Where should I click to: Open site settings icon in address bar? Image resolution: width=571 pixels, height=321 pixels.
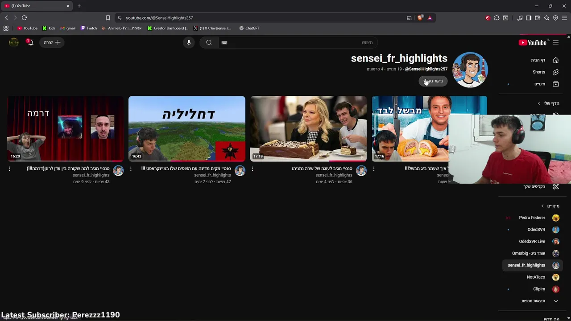119,18
